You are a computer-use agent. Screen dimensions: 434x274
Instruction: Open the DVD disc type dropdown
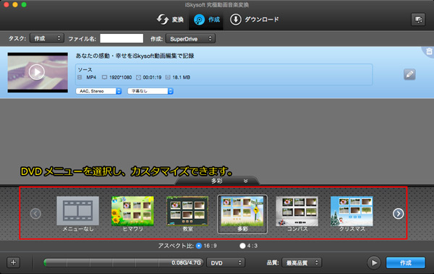(x=226, y=262)
